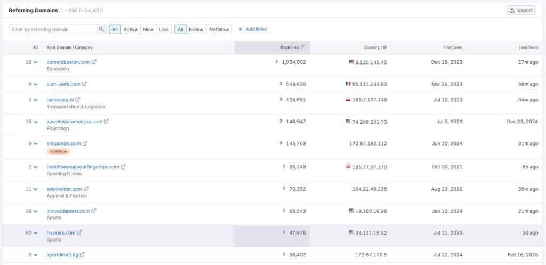Expand backlinks 548,620 for sum-perk.com
Image resolution: width=546 pixels, height=265 pixels.
coord(293,84)
